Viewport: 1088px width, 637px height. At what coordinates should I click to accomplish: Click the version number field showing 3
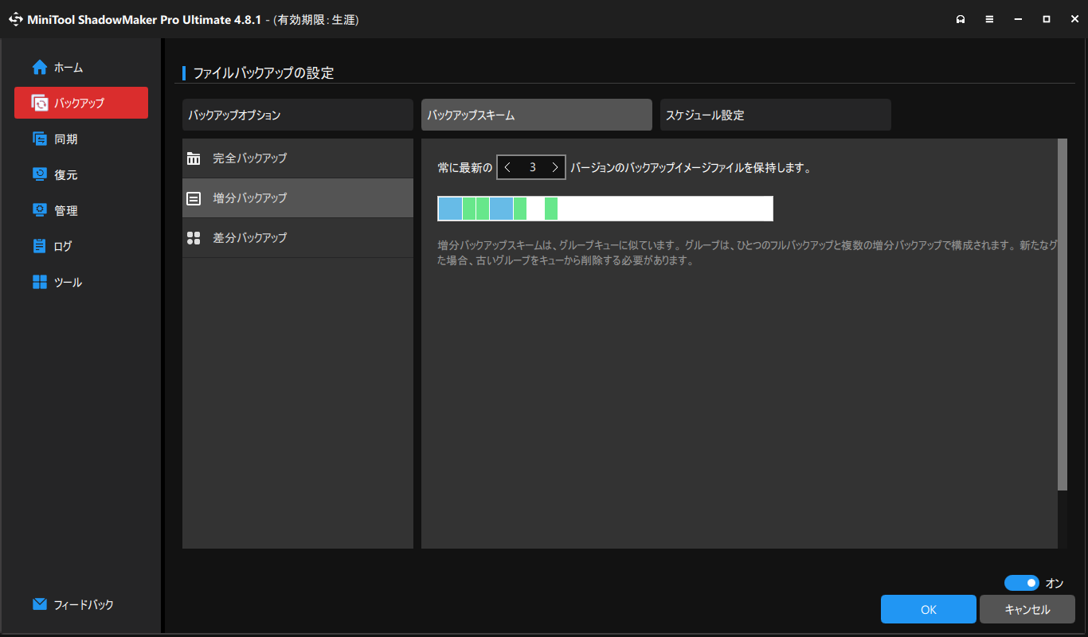tap(532, 167)
